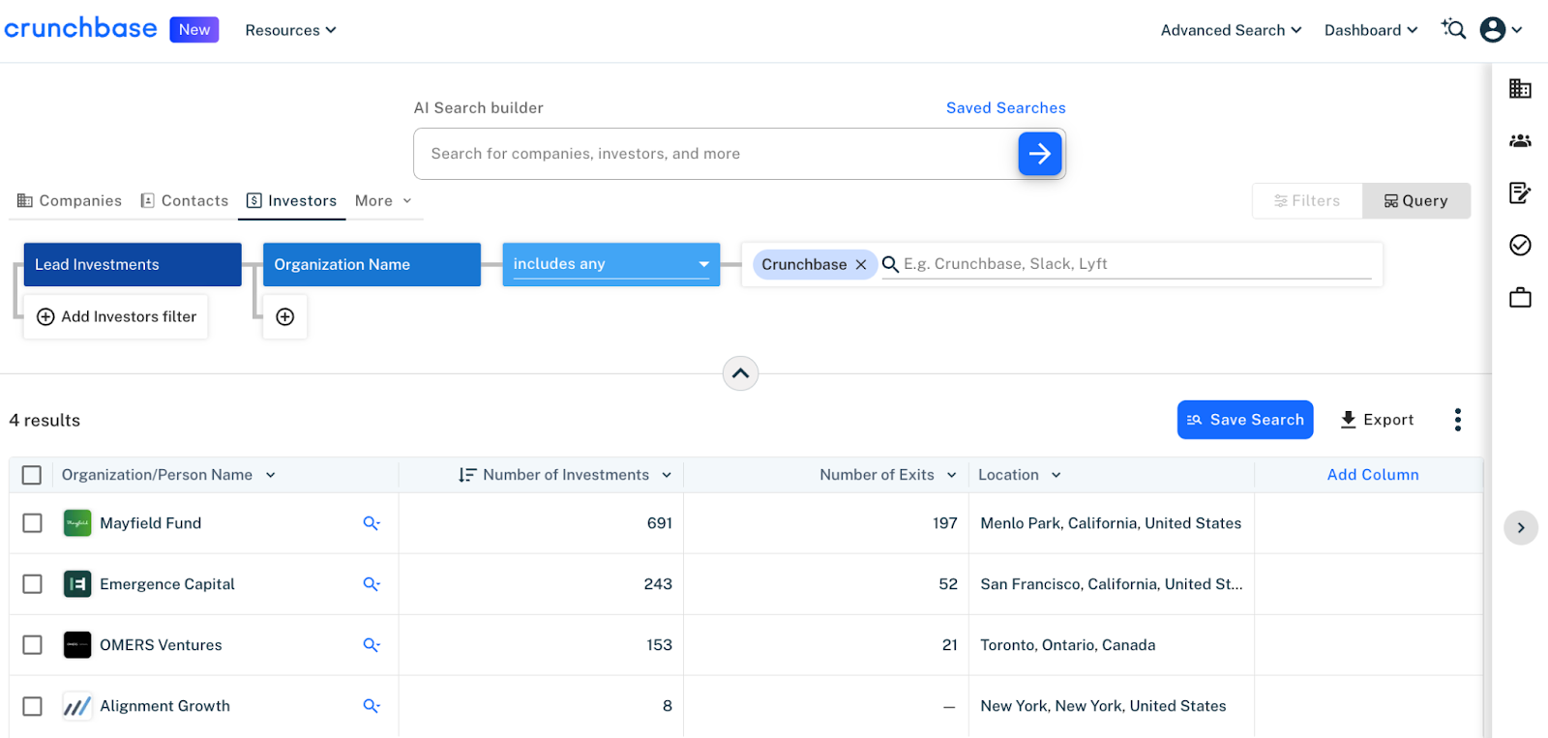Switch to the Companies tab

pyautogui.click(x=70, y=201)
